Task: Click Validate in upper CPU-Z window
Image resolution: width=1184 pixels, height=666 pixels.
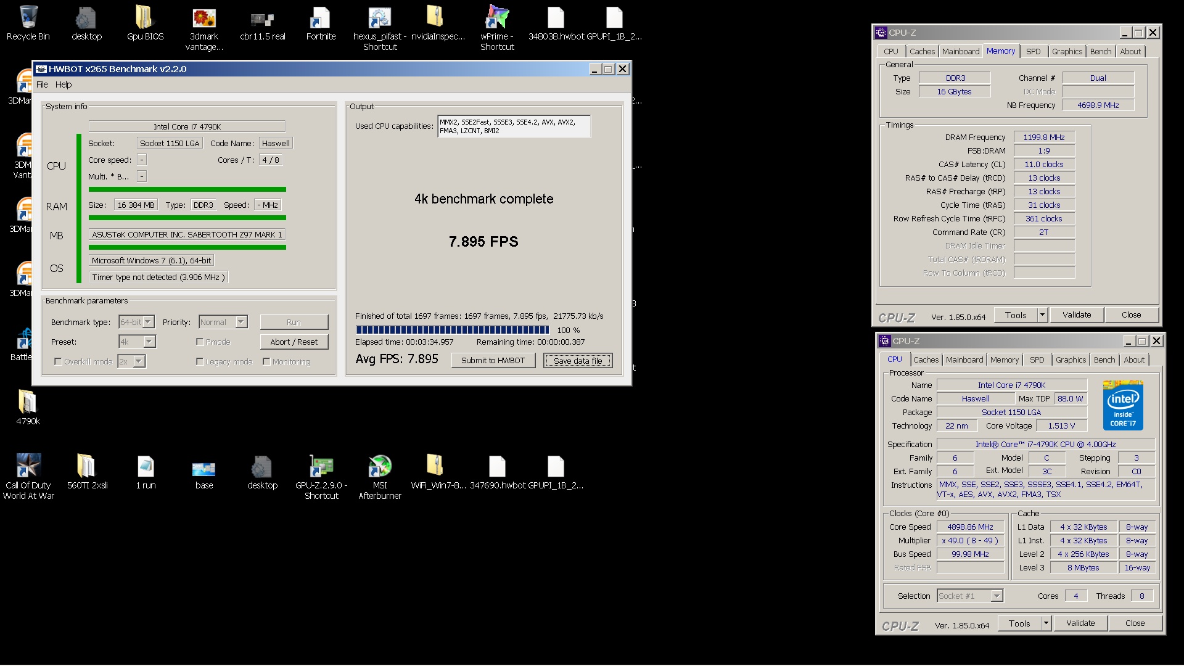Action: coord(1077,315)
